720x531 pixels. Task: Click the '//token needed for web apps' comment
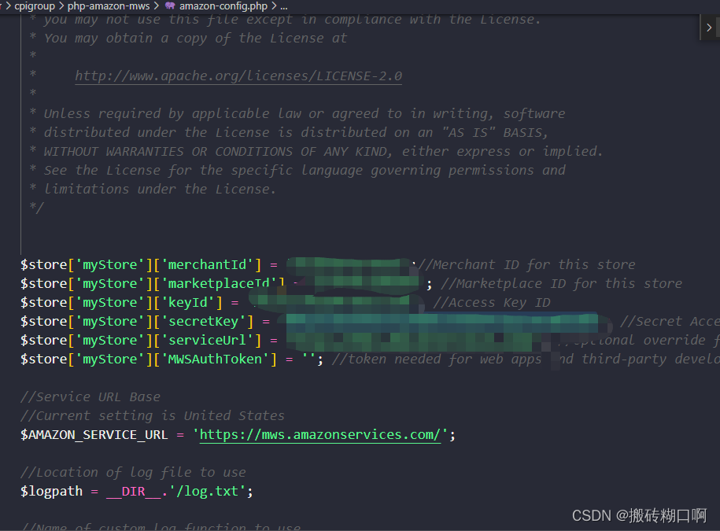[x=436, y=359]
